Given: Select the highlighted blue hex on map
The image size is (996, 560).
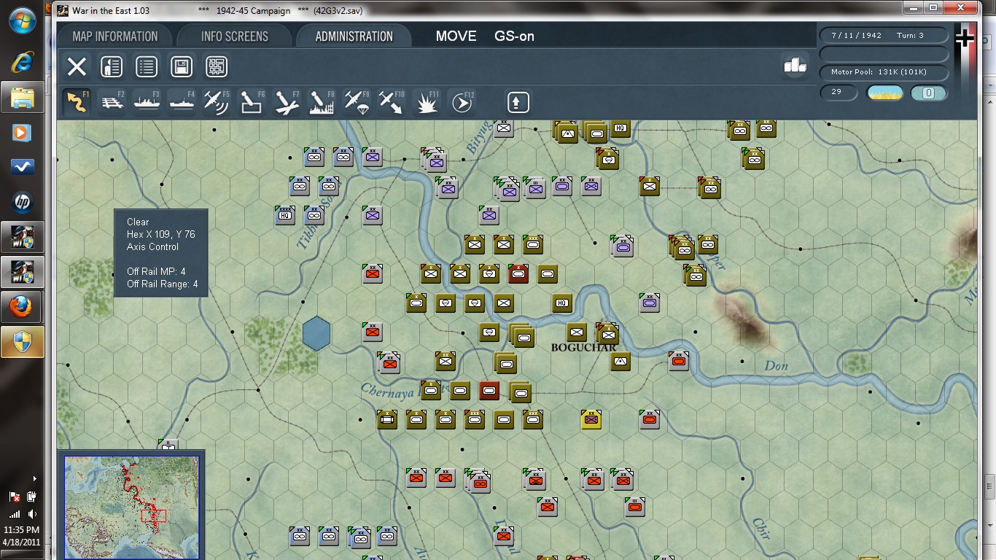Looking at the screenshot, I should pyautogui.click(x=316, y=333).
